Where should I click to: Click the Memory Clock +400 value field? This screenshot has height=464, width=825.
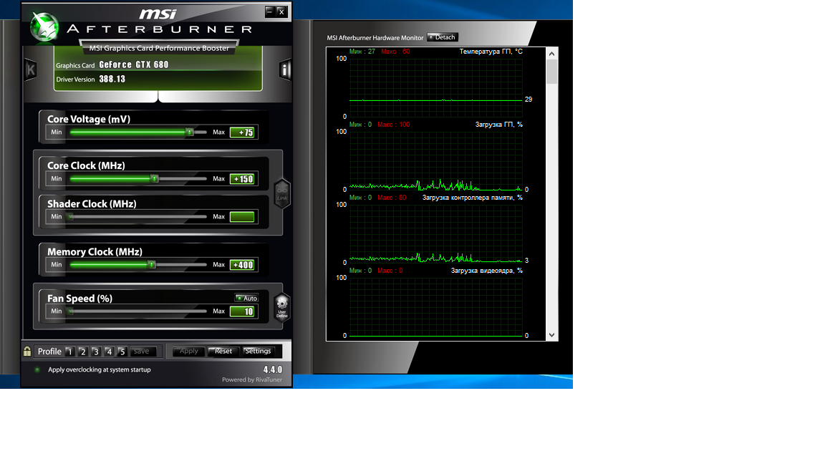tap(242, 265)
